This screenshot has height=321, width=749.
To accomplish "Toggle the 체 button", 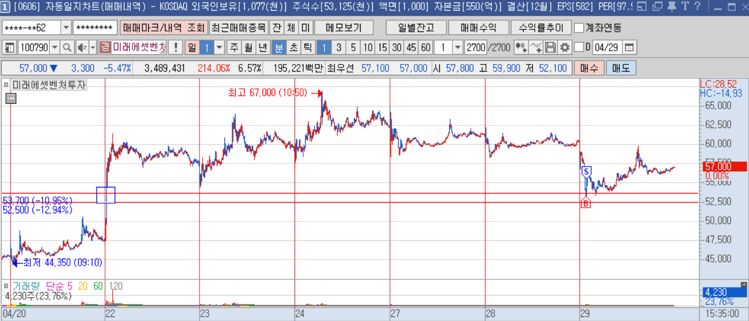I will point(291,27).
